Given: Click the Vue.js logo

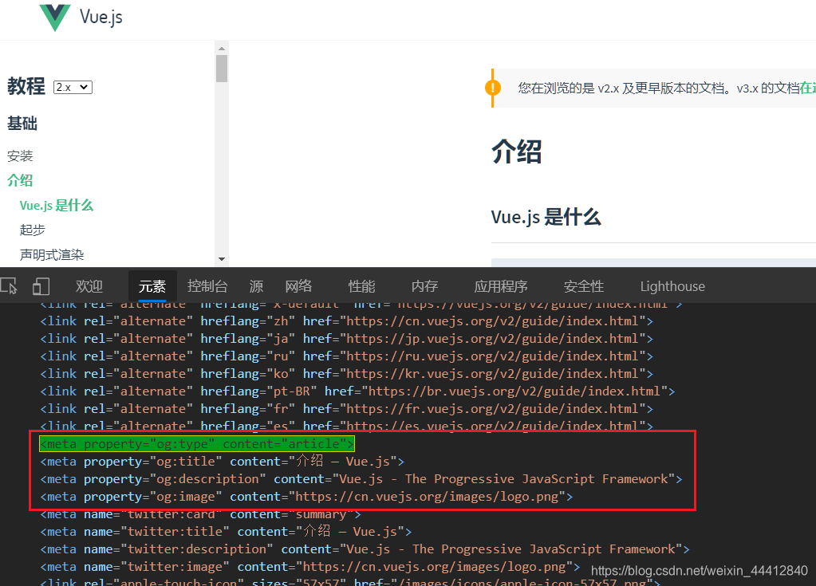Looking at the screenshot, I should point(56,16).
